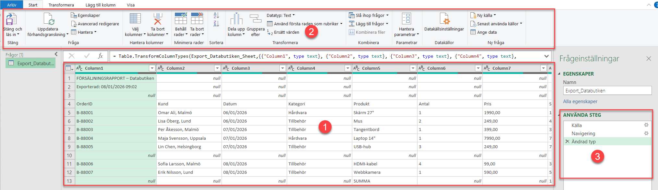Expand the Datatyp: Text dropdown
658x190 pixels.
point(281,15)
